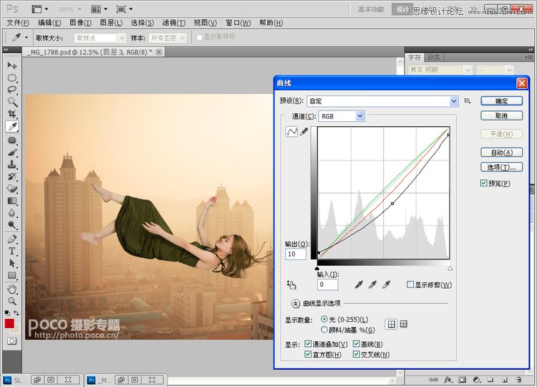This screenshot has width=537, height=387.
Task: Toggle 通道叠加(V) checkbox
Action: [308, 344]
